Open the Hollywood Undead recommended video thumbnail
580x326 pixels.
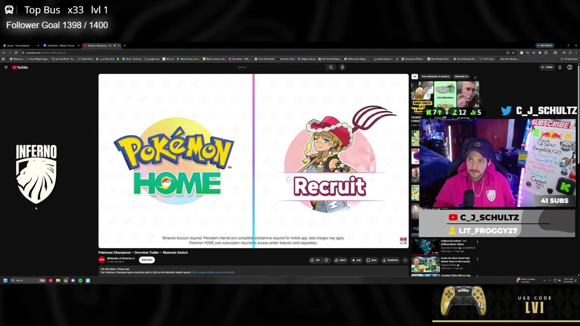point(425,247)
